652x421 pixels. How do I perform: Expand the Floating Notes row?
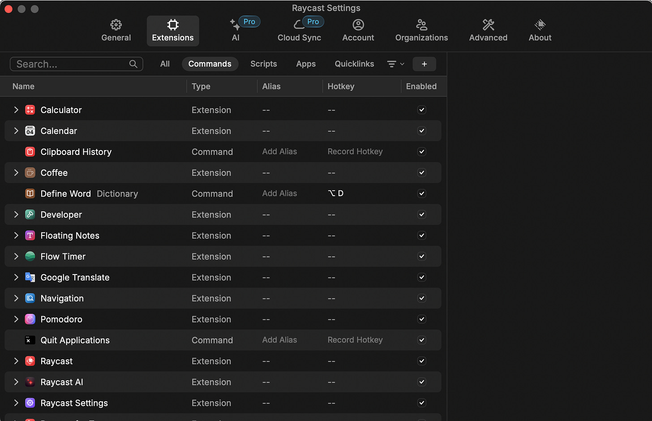(x=16, y=235)
